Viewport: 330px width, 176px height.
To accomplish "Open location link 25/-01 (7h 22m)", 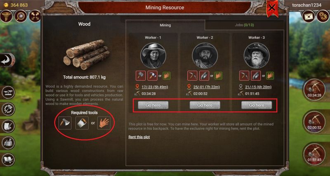I will click(x=206, y=87).
